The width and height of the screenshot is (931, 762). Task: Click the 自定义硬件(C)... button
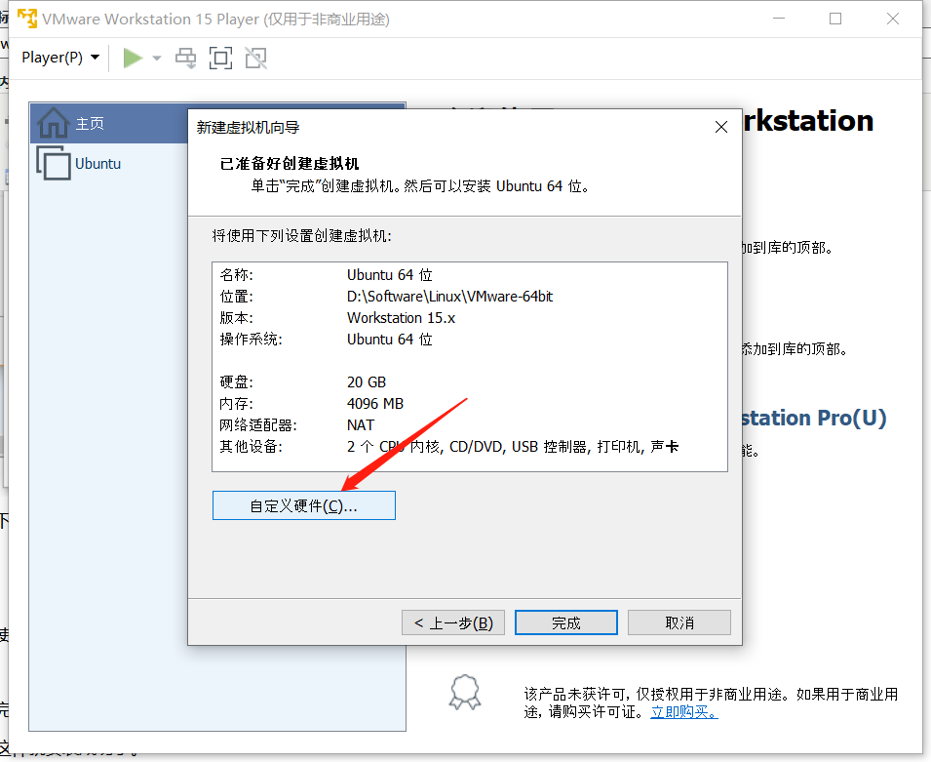point(304,505)
